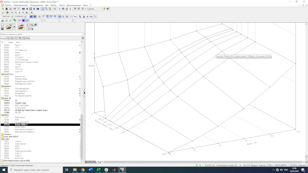Click the T text window icon
This screenshot has width=308, height=173.
(x=75, y=9)
